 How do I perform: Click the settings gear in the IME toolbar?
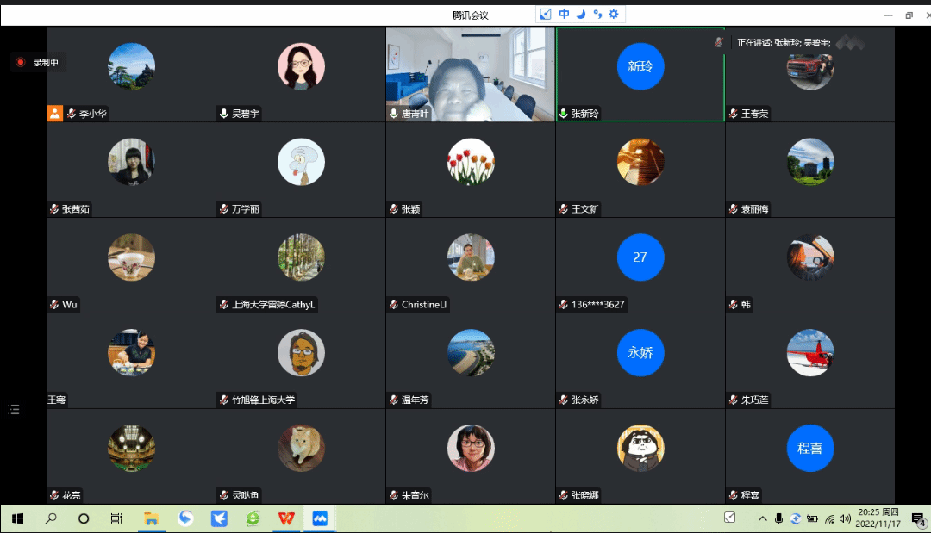click(614, 14)
